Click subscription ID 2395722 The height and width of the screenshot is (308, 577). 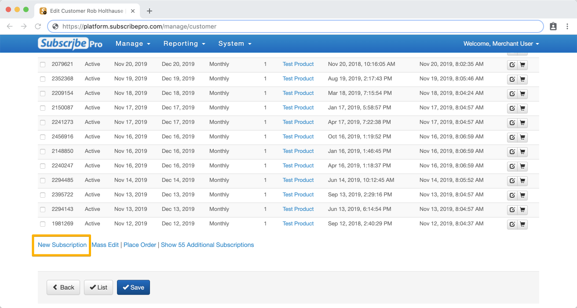point(62,195)
